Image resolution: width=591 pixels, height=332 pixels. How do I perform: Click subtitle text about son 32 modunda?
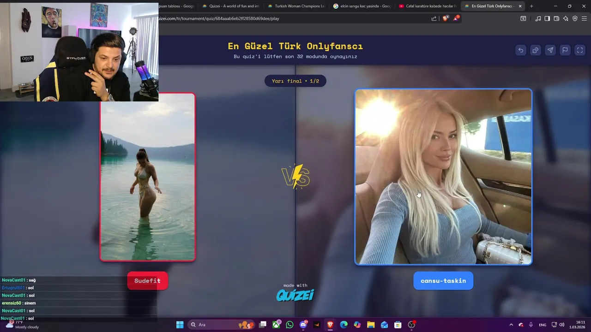coord(295,57)
